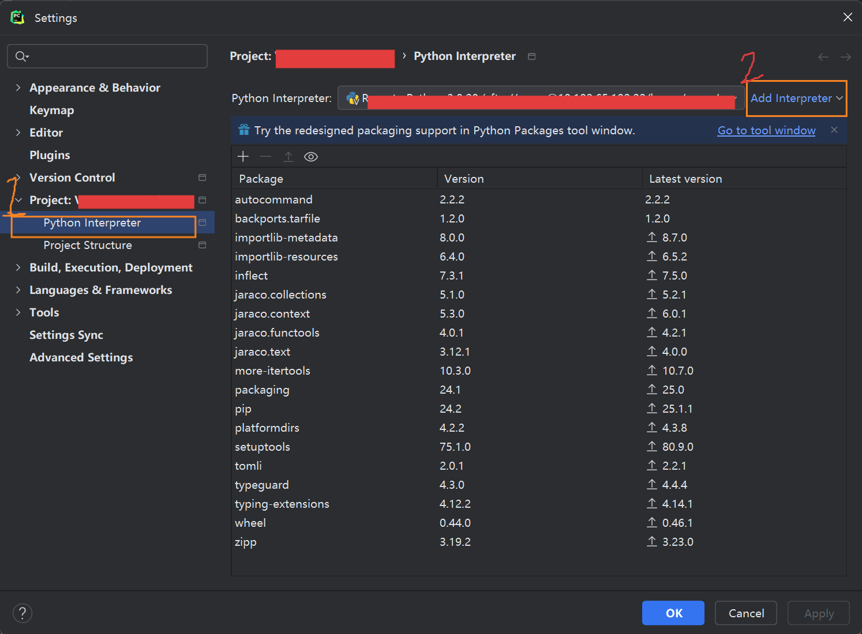Expand the Tools settings section

click(x=18, y=312)
